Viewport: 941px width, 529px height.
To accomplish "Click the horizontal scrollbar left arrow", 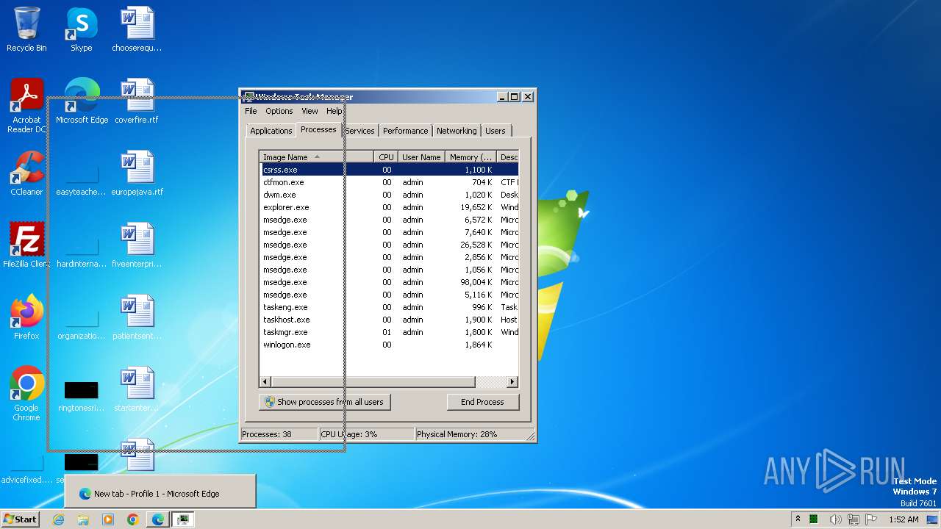I will pos(265,382).
